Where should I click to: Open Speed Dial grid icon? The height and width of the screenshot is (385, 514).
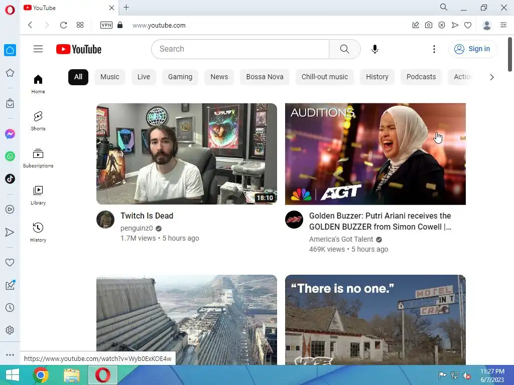[80, 25]
